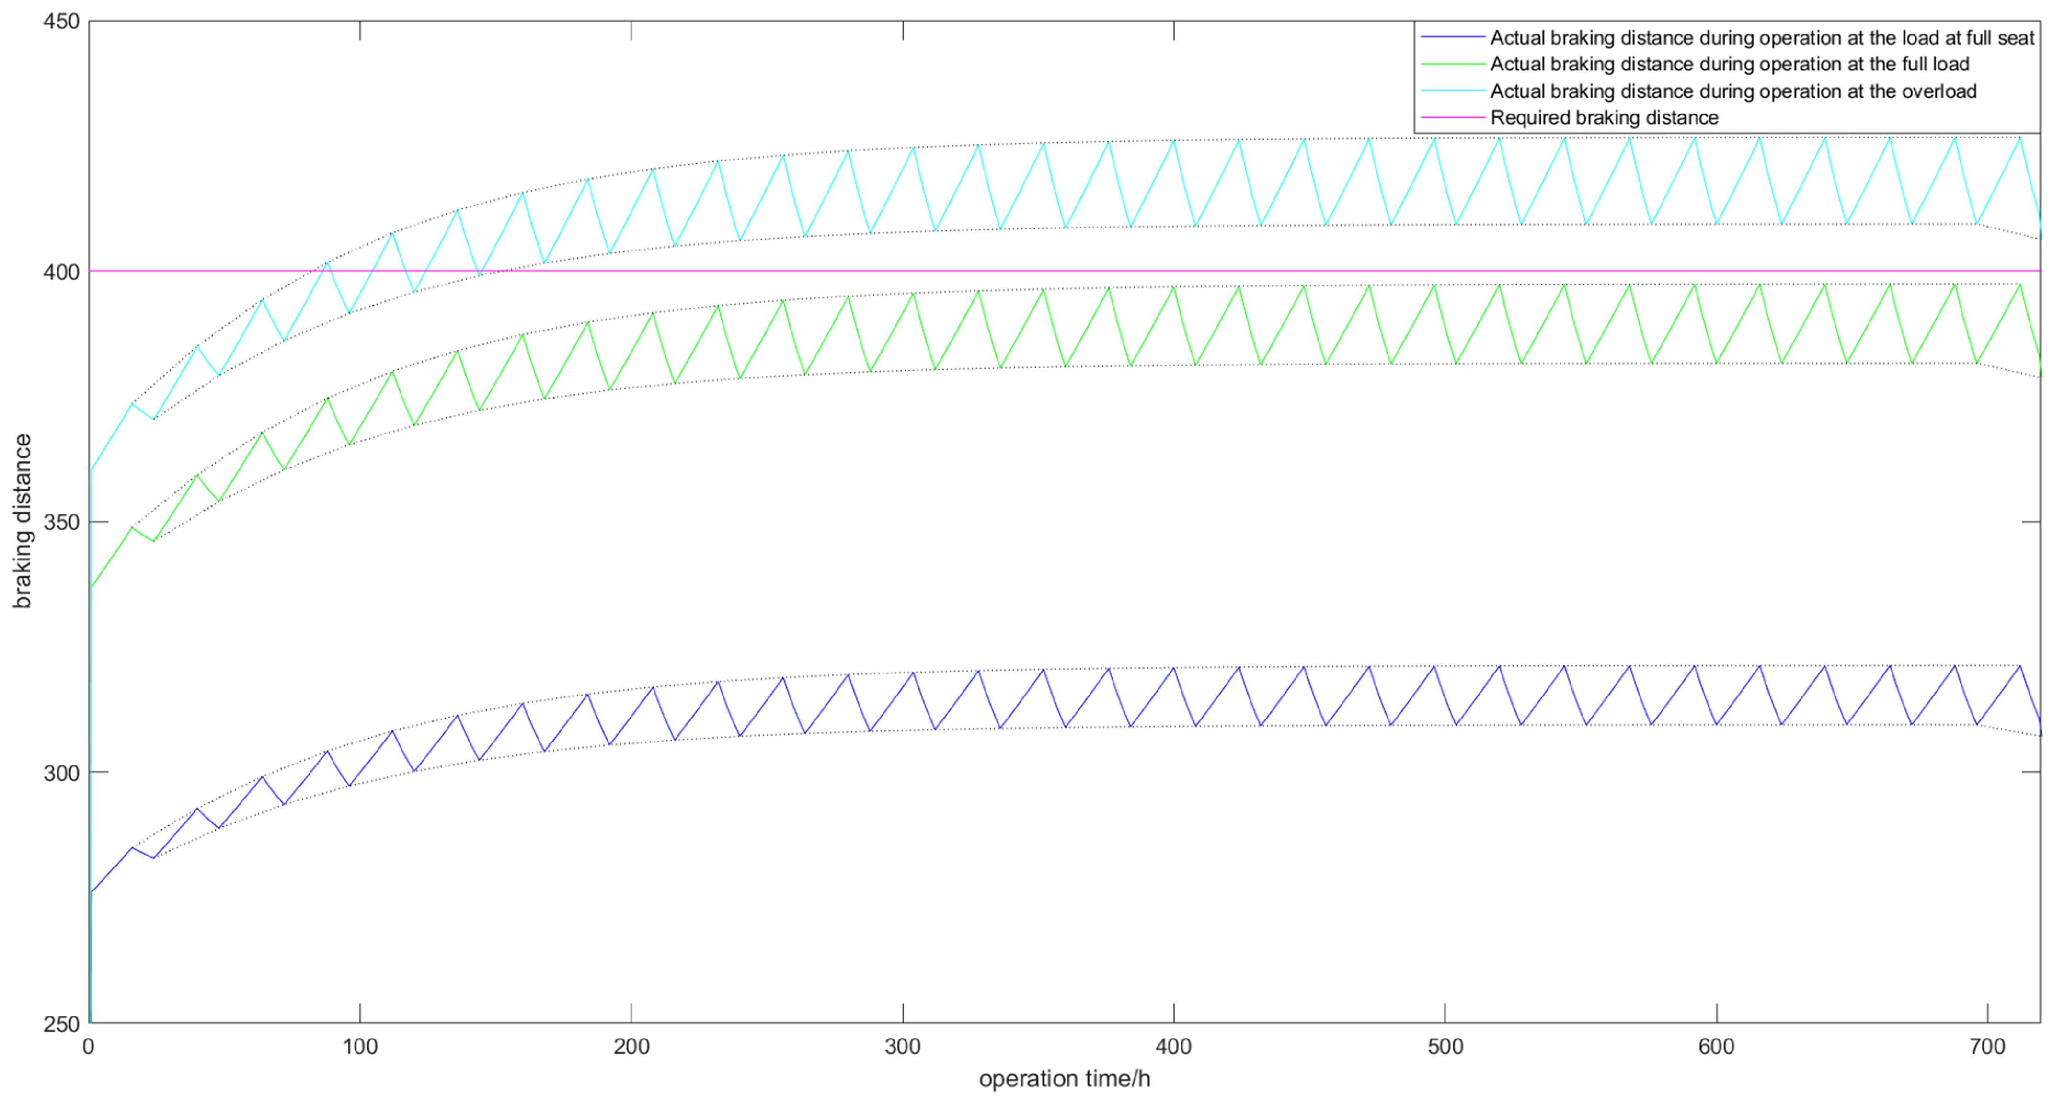Click the 200 tick label on x-axis
The width and height of the screenshot is (2053, 1107).
click(631, 1047)
